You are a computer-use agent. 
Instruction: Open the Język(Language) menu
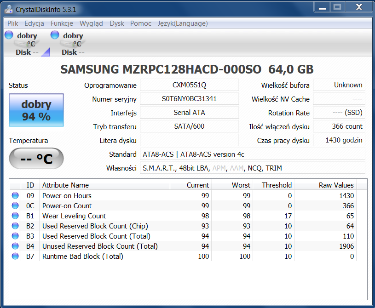[183, 23]
